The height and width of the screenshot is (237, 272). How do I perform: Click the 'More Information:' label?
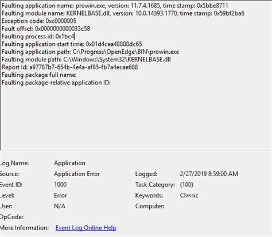pos(24,228)
